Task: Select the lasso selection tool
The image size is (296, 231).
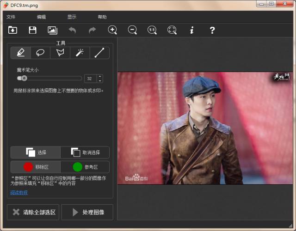Action: (x=40, y=53)
